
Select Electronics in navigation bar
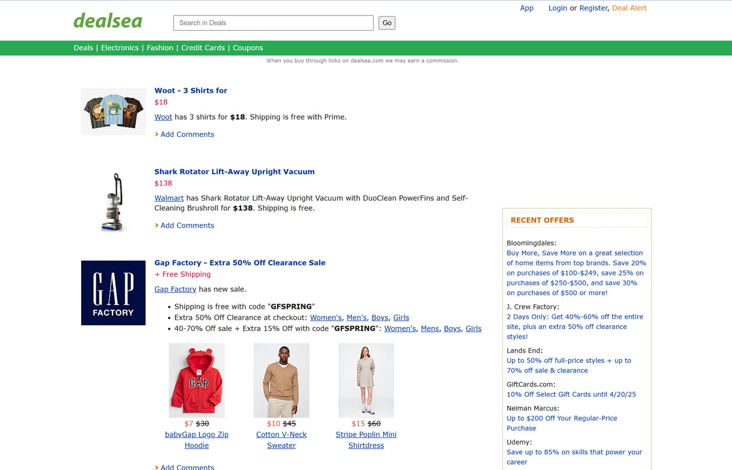click(120, 48)
